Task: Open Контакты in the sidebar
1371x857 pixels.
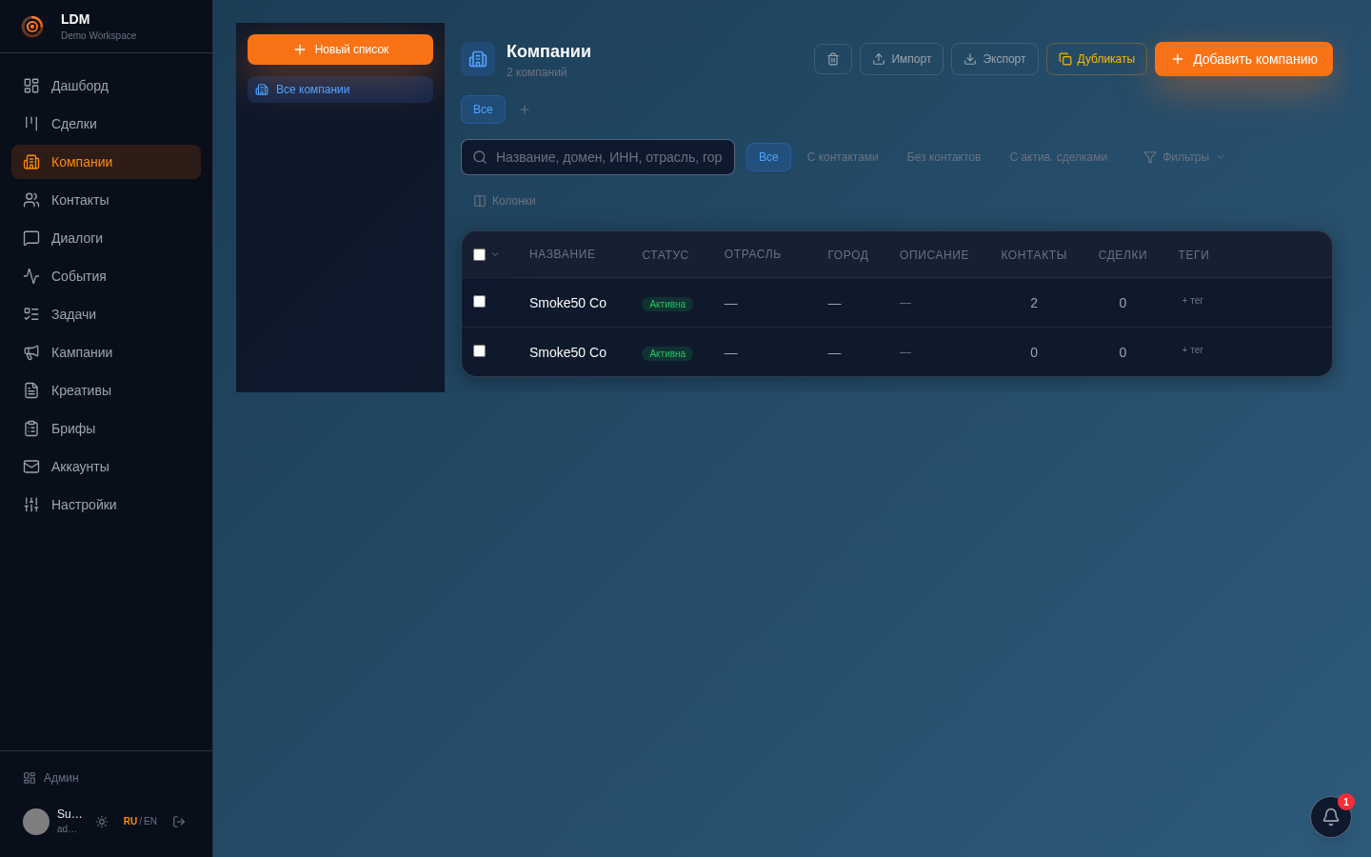Action: [106, 200]
